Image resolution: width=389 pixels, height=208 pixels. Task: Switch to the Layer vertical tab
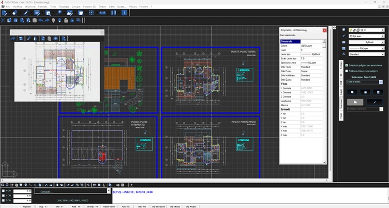tap(341, 92)
